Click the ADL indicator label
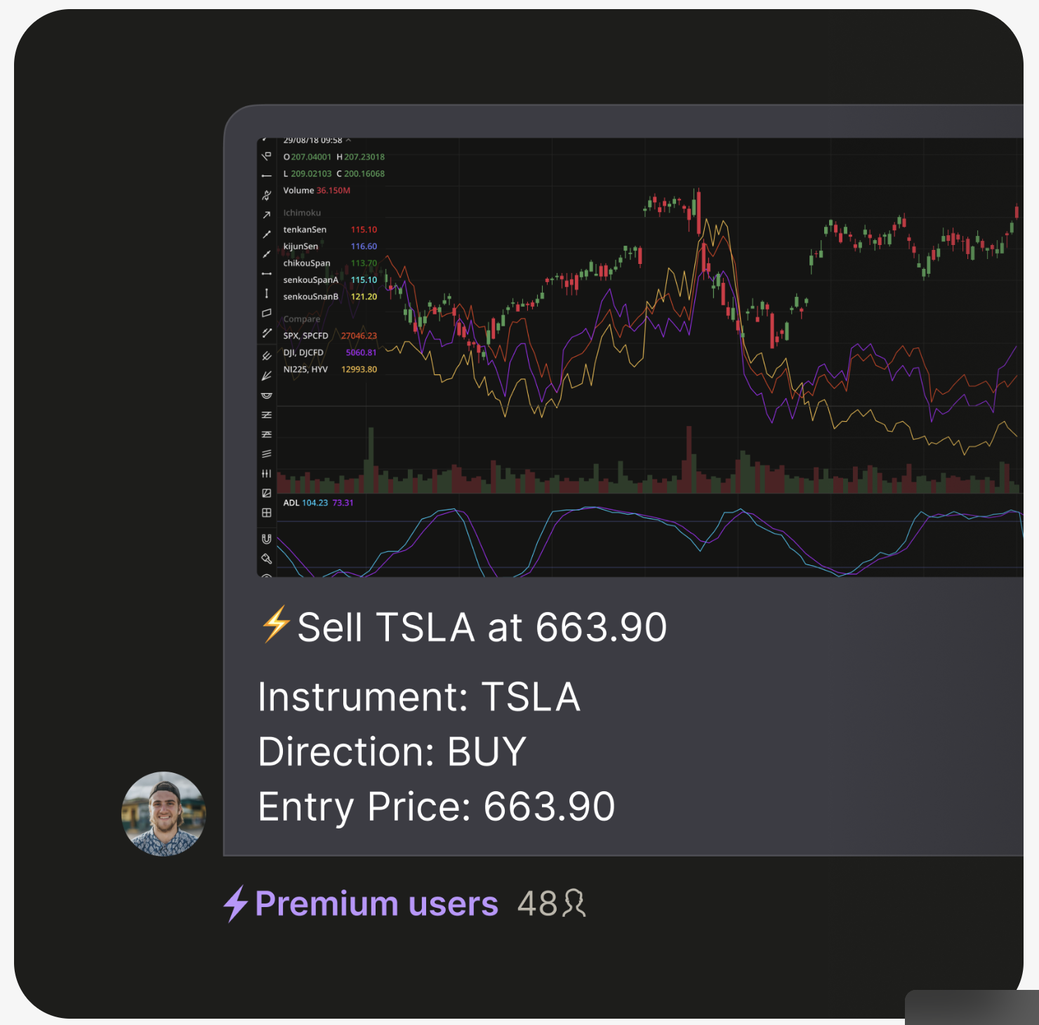This screenshot has width=1039, height=1025. (291, 503)
